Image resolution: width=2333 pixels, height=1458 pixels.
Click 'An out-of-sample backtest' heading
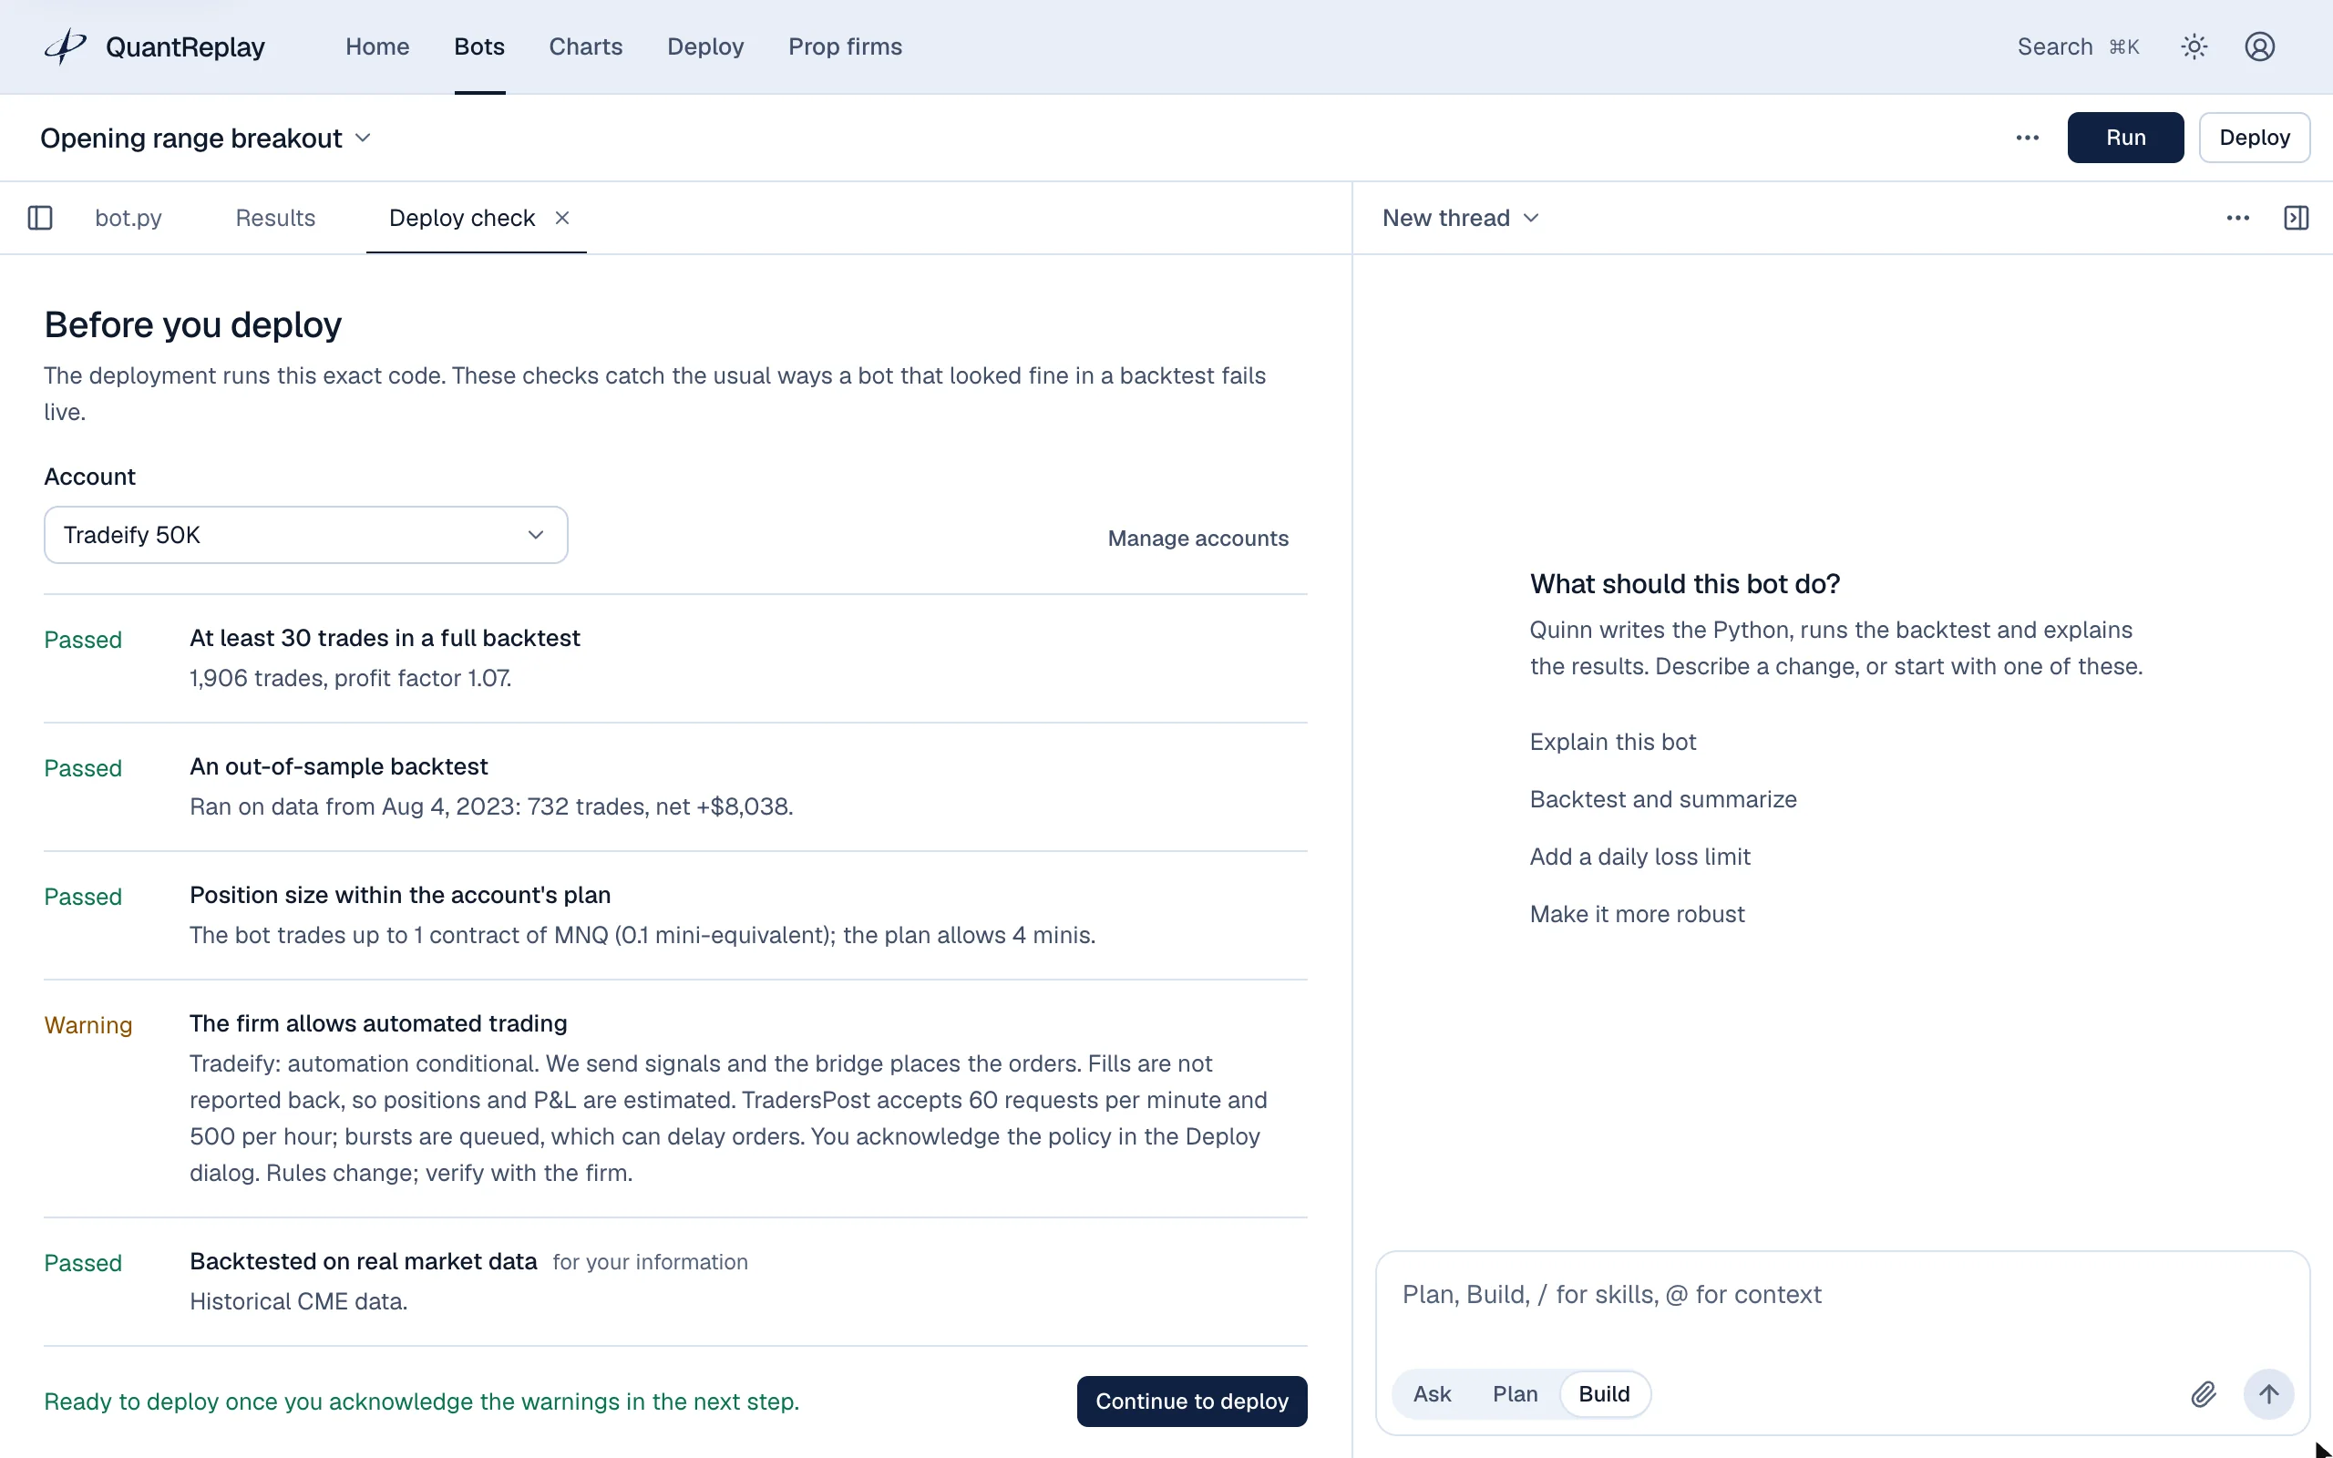coord(338,766)
